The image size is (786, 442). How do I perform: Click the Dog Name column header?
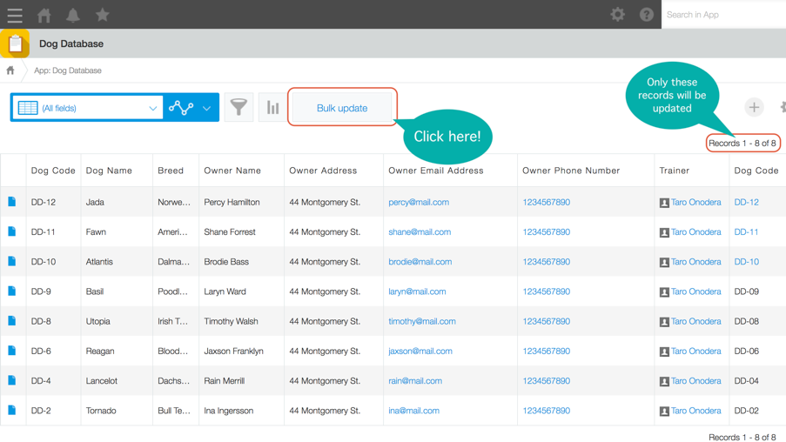109,171
